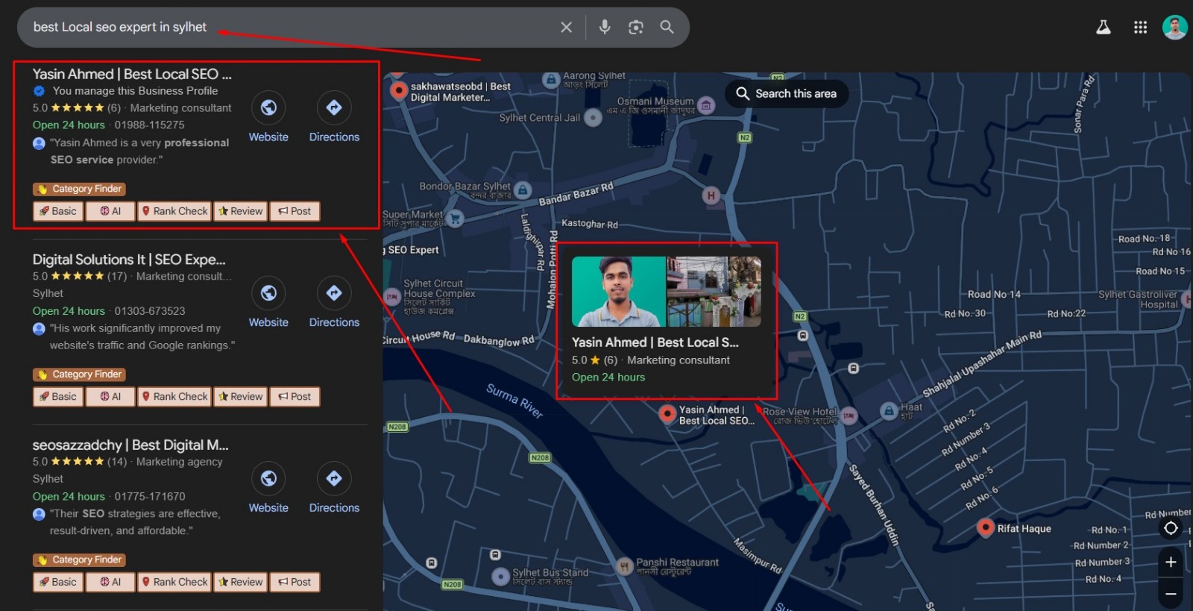Click the magnifier search icon
Image resolution: width=1193 pixels, height=611 pixels.
tap(667, 28)
